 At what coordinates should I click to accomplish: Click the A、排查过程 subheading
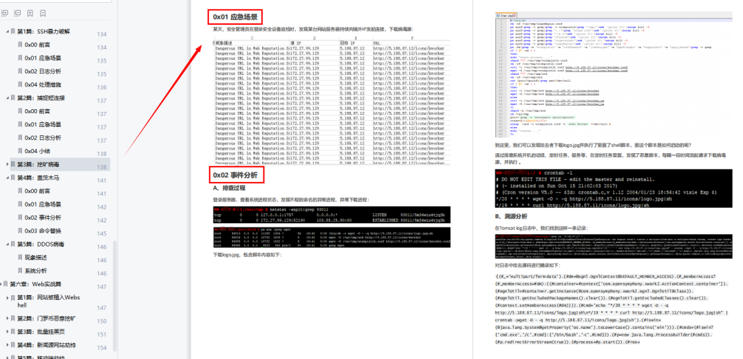(x=229, y=188)
